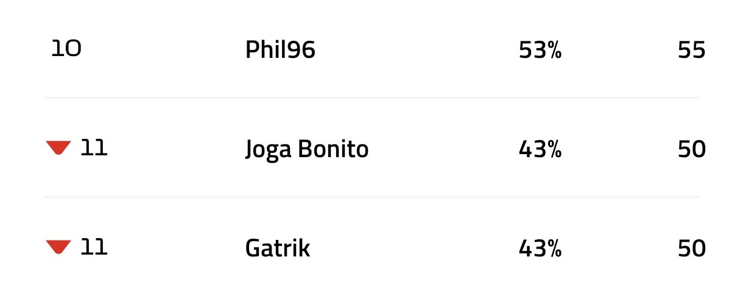
Task: Click the divider line above Gatrik's row
Action: [x=371, y=197]
